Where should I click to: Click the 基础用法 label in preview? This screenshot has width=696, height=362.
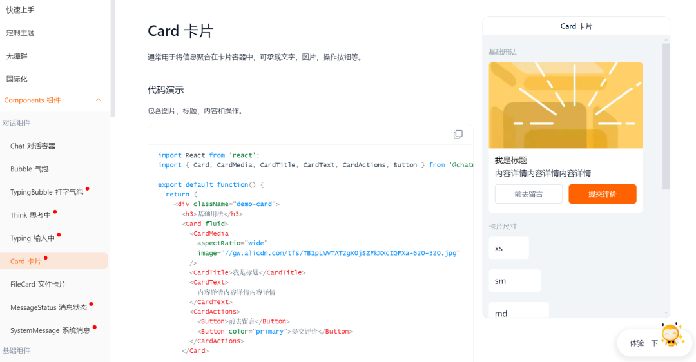click(503, 52)
